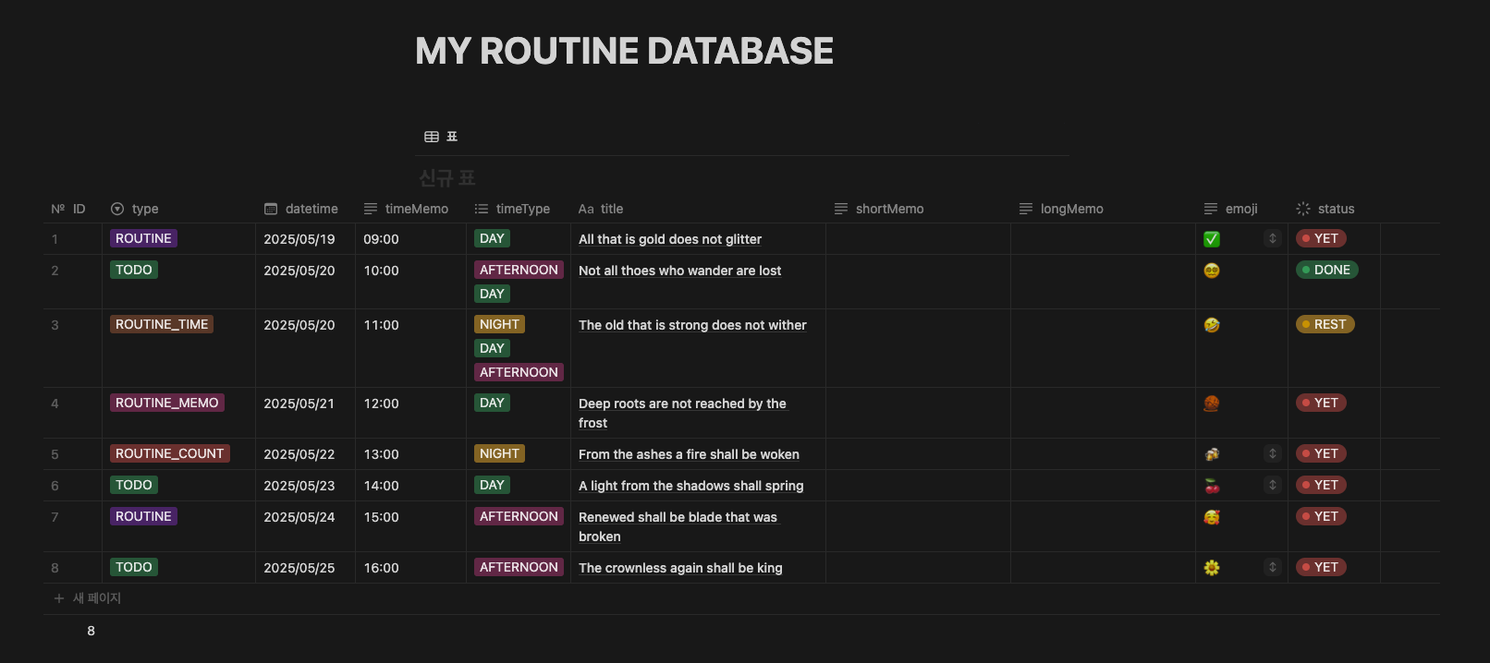Viewport: 1490px width, 663px height.
Task: Click the emoji in the From the ashes row
Action: pos(1212,454)
